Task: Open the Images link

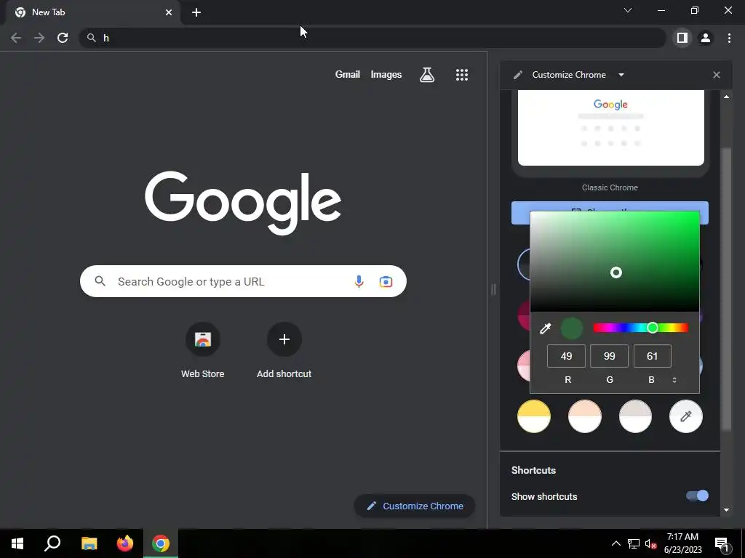Action: point(386,75)
